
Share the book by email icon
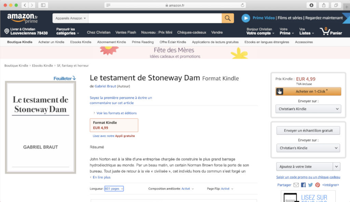(296, 185)
